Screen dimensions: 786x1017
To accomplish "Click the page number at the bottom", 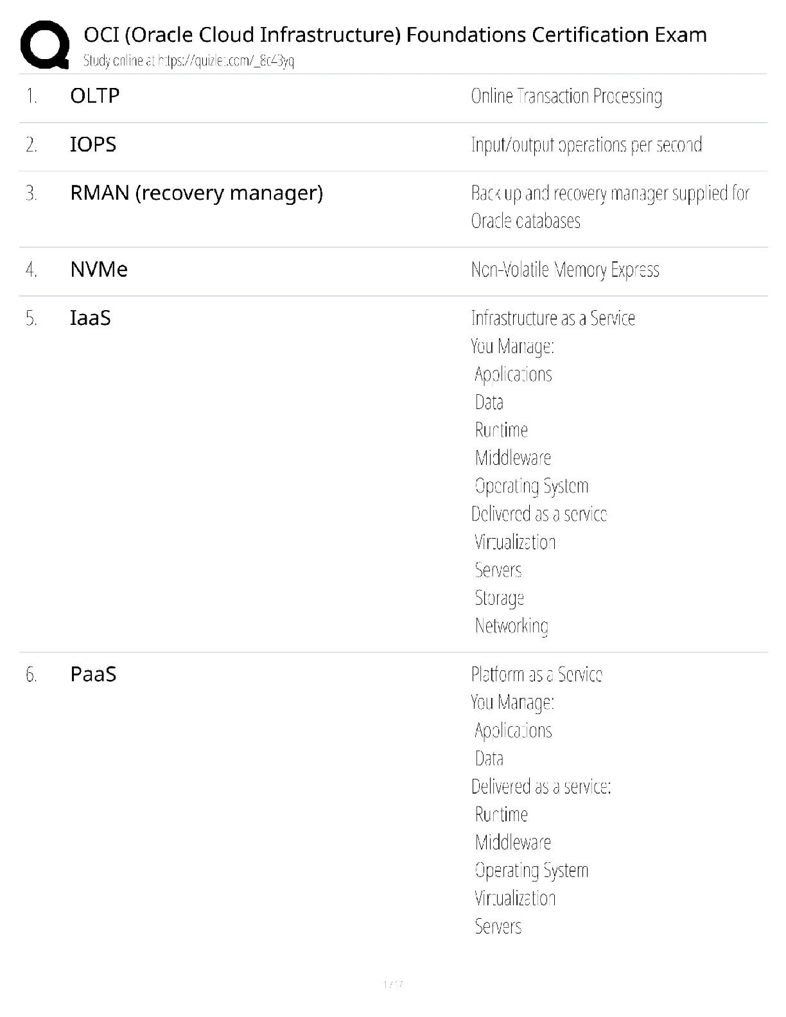I will (x=392, y=984).
